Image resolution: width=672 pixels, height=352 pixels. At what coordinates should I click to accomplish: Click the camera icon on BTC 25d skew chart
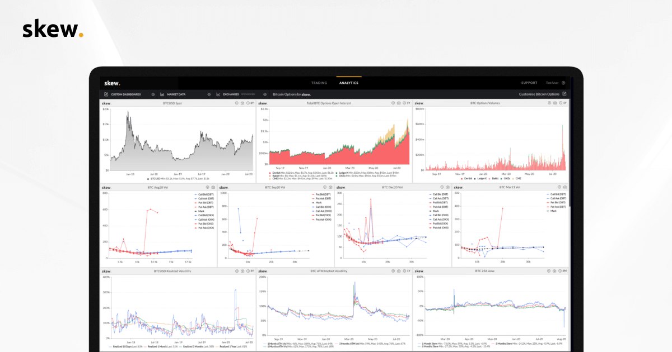pyautogui.click(x=554, y=271)
